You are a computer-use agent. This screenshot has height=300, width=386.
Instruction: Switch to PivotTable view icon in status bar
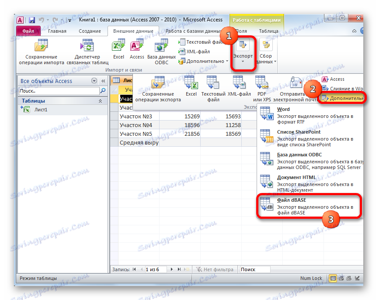point(341,278)
